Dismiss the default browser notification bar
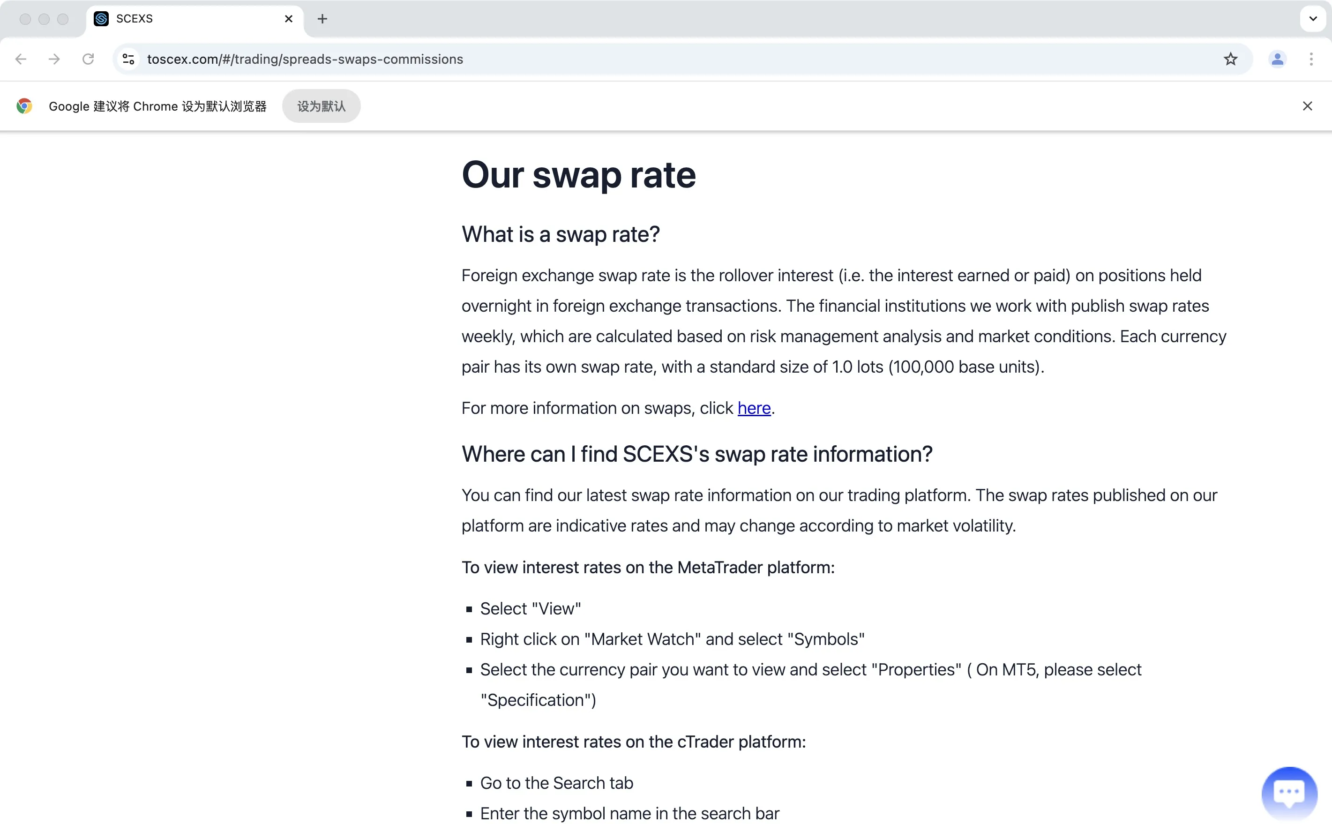 [1308, 106]
